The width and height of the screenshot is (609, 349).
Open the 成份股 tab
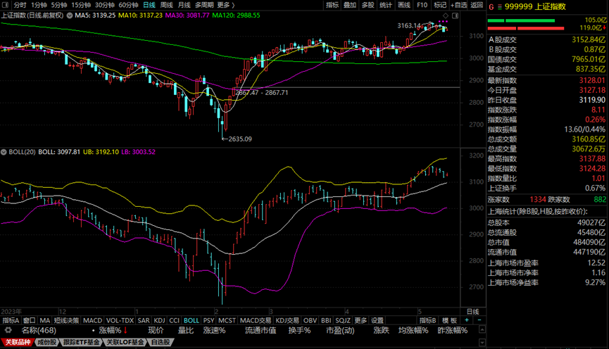tap(46, 342)
